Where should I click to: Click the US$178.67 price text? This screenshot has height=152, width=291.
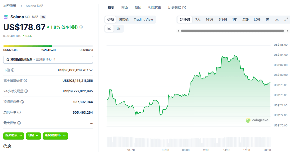[x=24, y=27]
